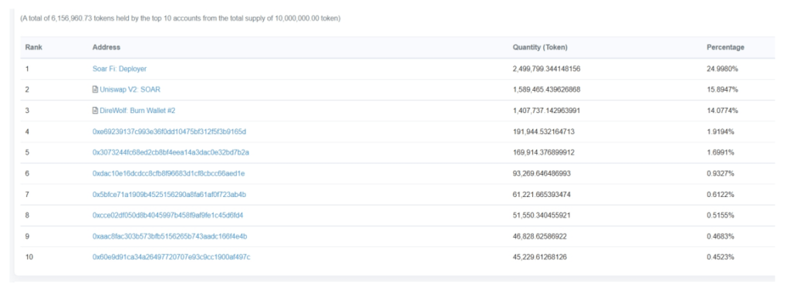The width and height of the screenshot is (790, 304).
Task: Click the 1.9194% percentage cell
Action: tap(721, 132)
